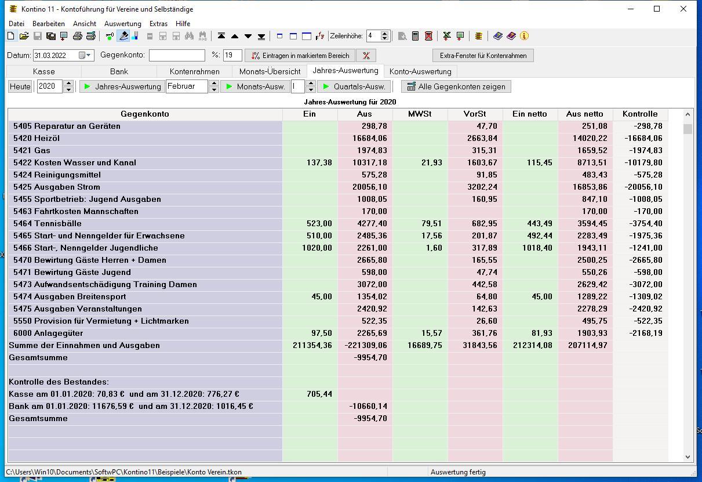
Task: Click the printer icon in toolbar
Action: point(77,36)
